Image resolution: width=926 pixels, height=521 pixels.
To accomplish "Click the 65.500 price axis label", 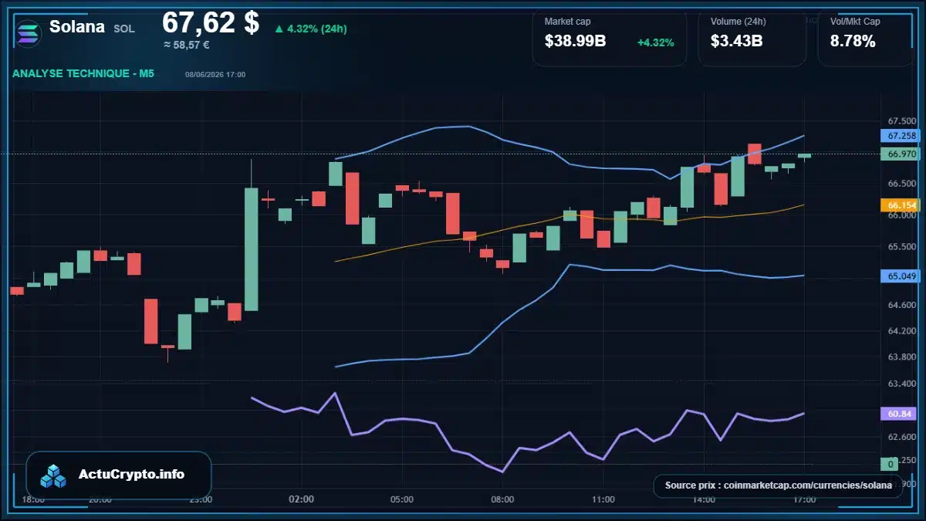I will click(x=902, y=247).
